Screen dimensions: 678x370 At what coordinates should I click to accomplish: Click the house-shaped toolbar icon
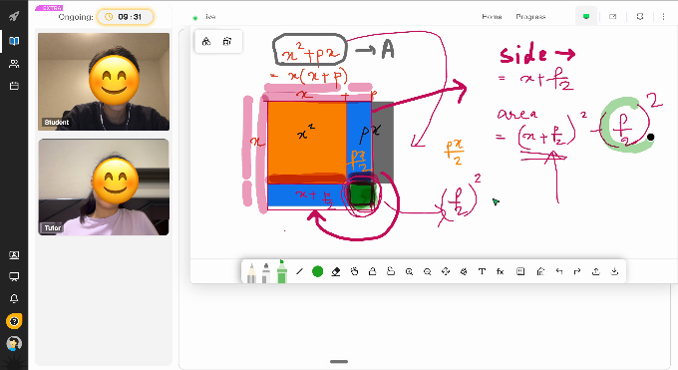(540, 271)
